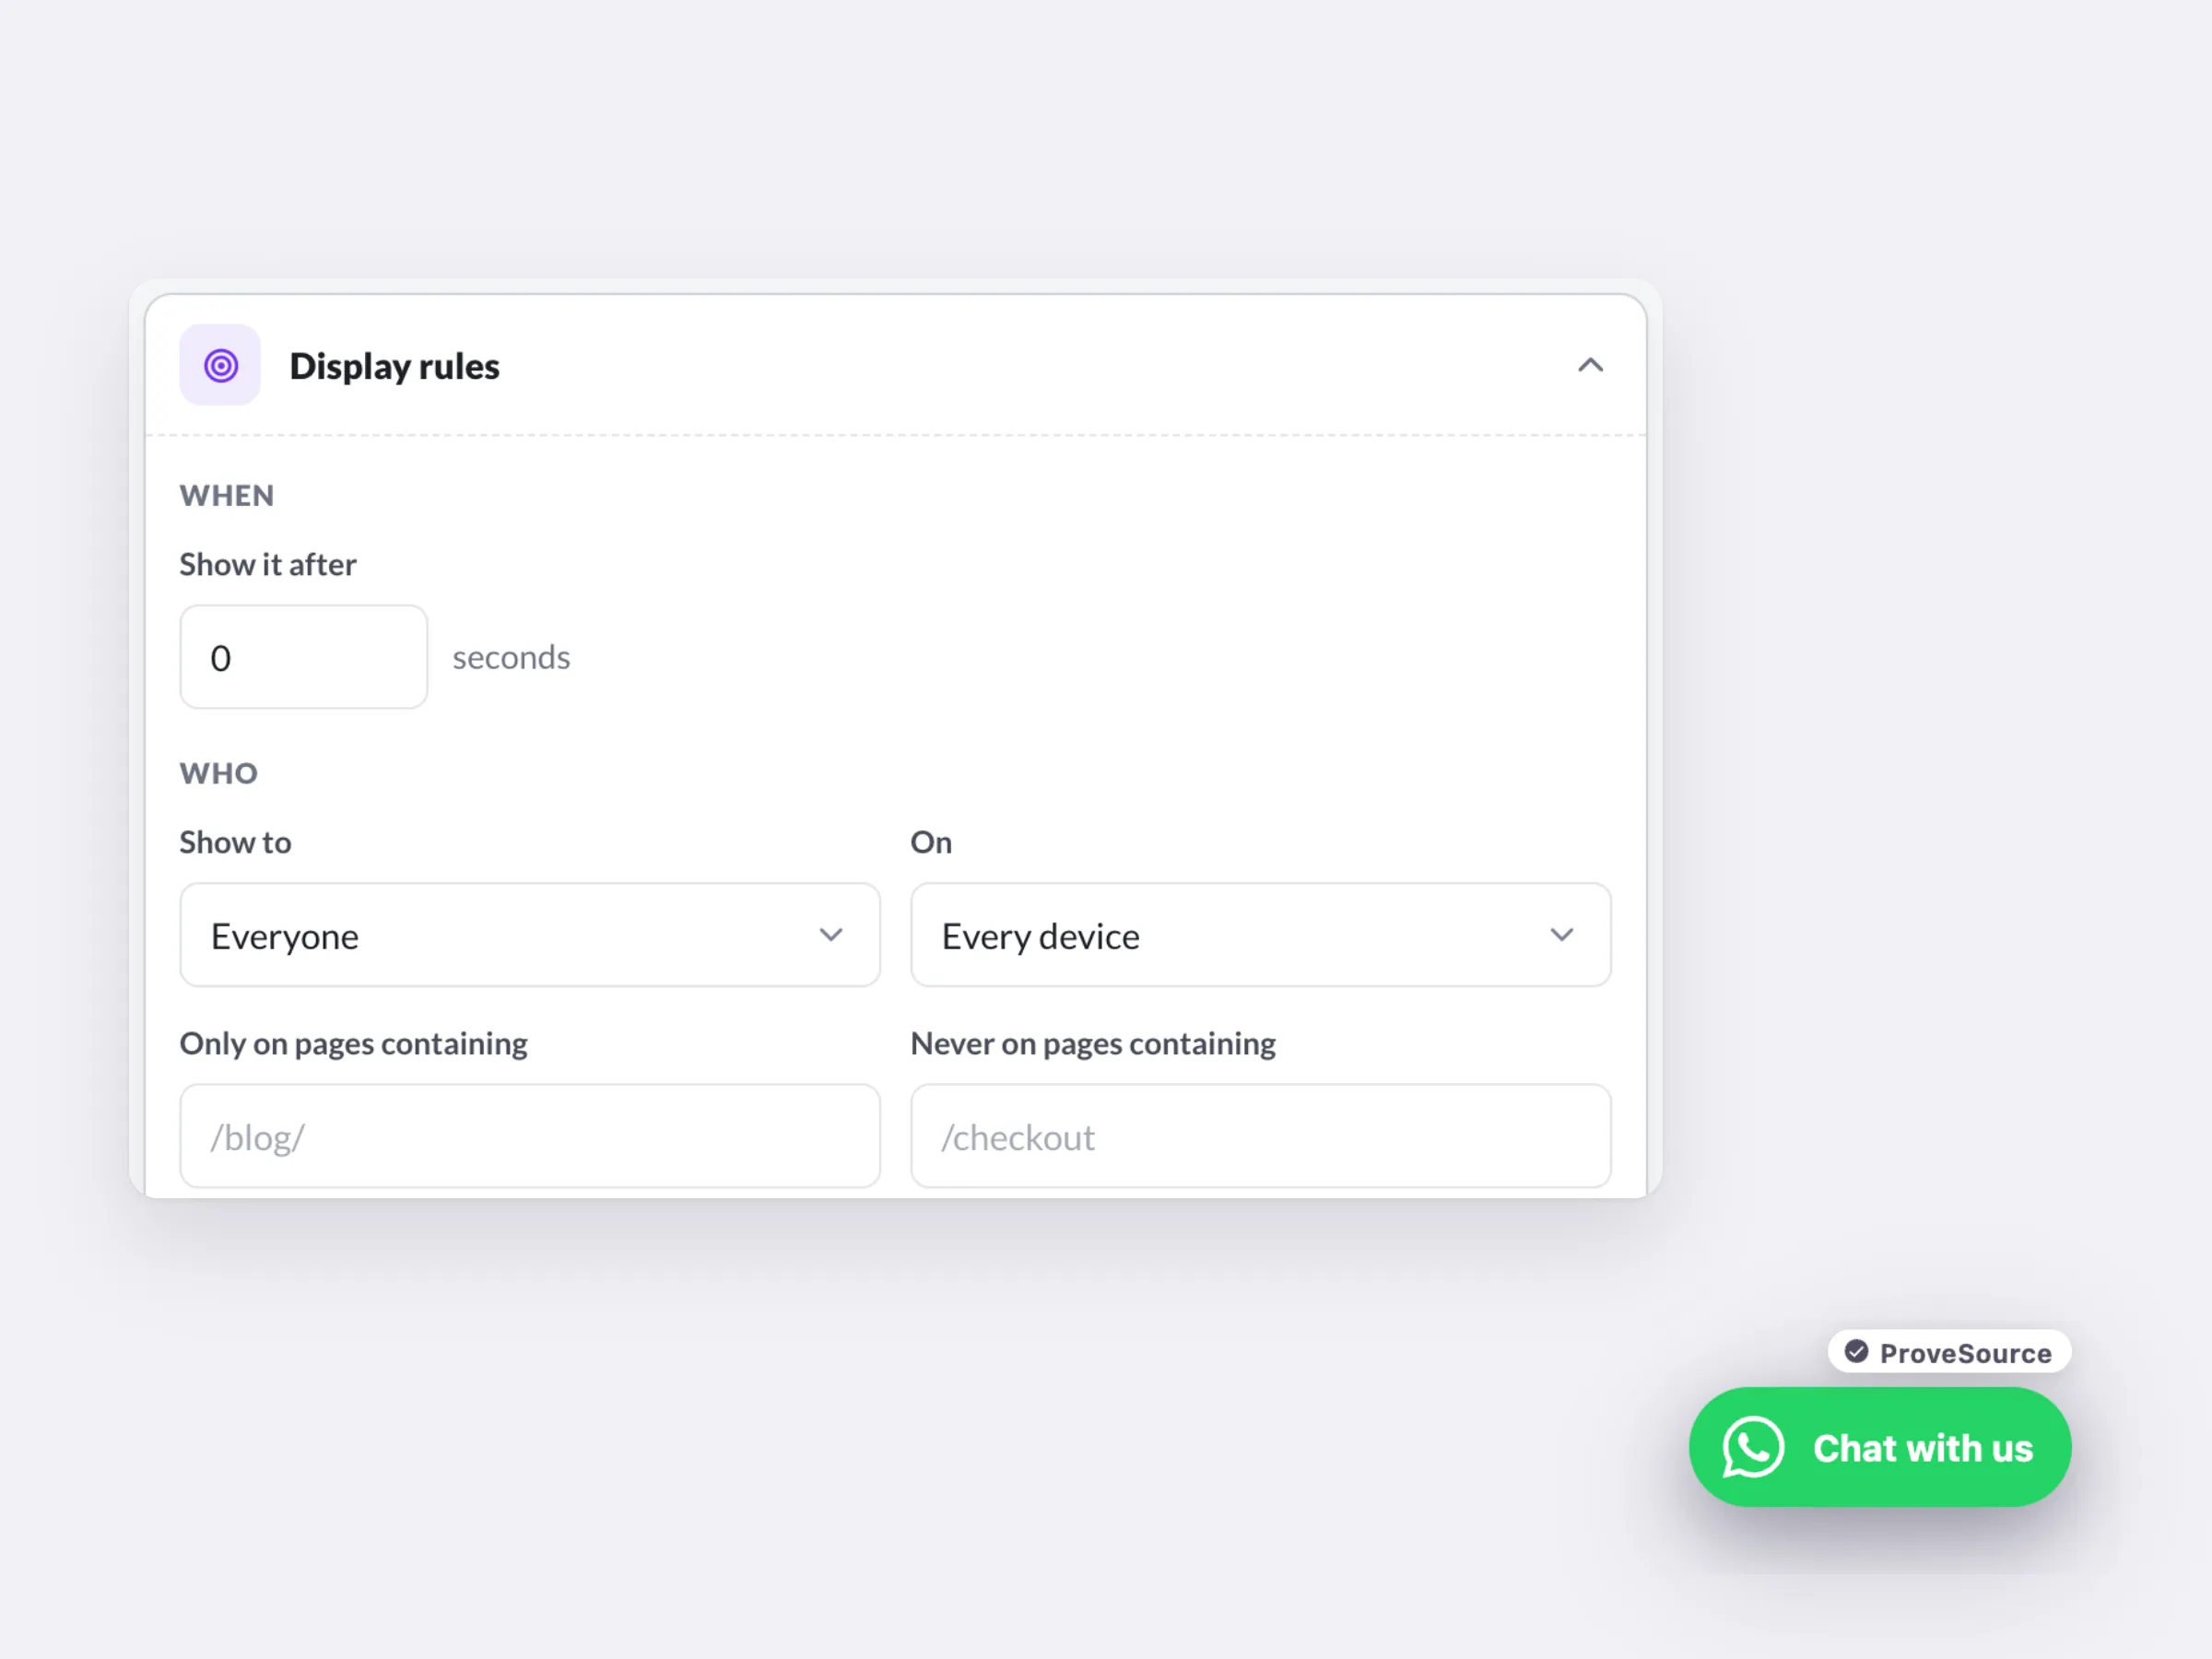Viewport: 2212px width, 1659px height.
Task: Open the ProveSource badge link
Action: 1949,1352
